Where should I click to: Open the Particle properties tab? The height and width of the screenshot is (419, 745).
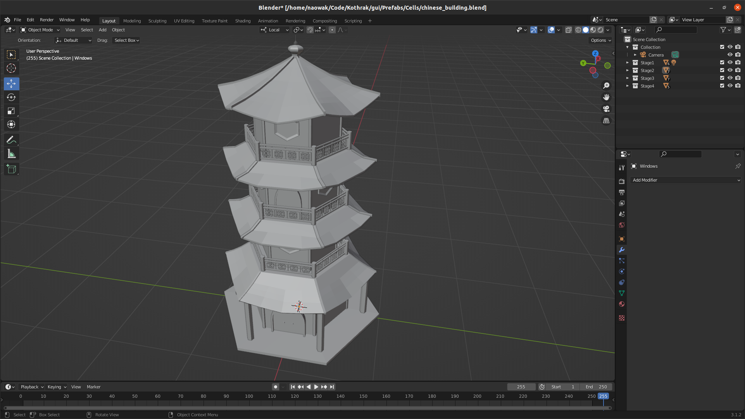click(x=622, y=261)
